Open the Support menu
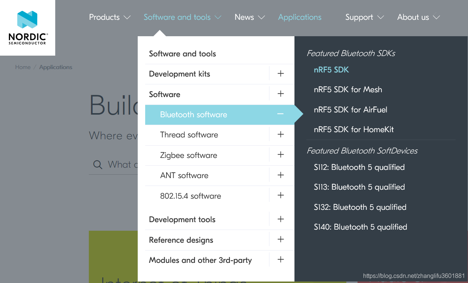Screen dimensions: 468x283 359,17
